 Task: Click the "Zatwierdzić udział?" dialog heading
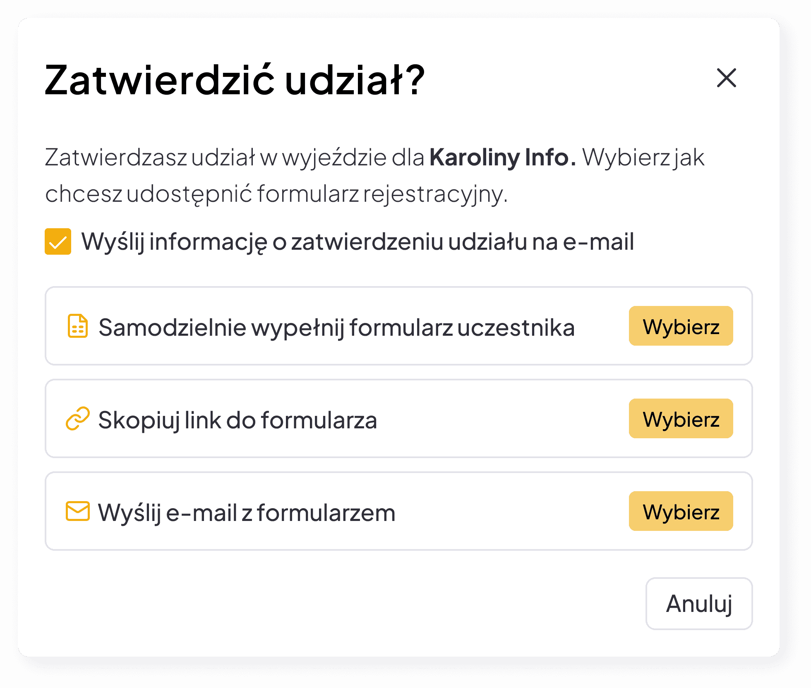tap(235, 80)
